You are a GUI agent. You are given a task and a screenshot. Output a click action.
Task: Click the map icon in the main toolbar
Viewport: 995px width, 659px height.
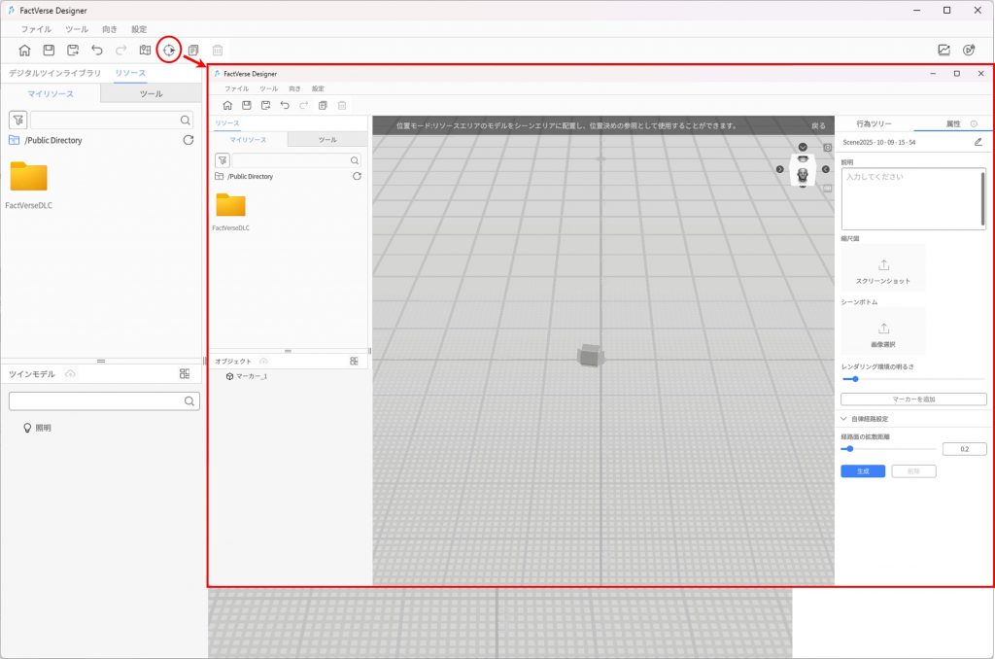point(145,51)
